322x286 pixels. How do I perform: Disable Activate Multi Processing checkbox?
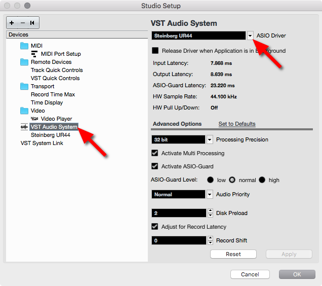154,153
